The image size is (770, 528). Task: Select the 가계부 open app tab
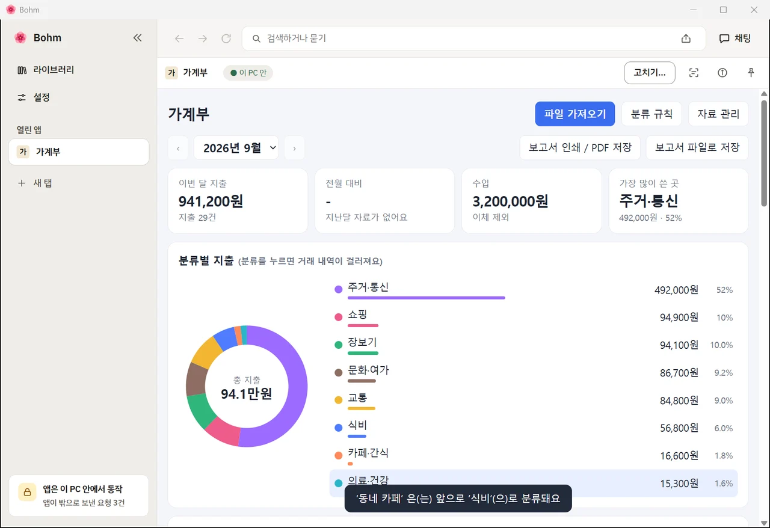tap(79, 152)
